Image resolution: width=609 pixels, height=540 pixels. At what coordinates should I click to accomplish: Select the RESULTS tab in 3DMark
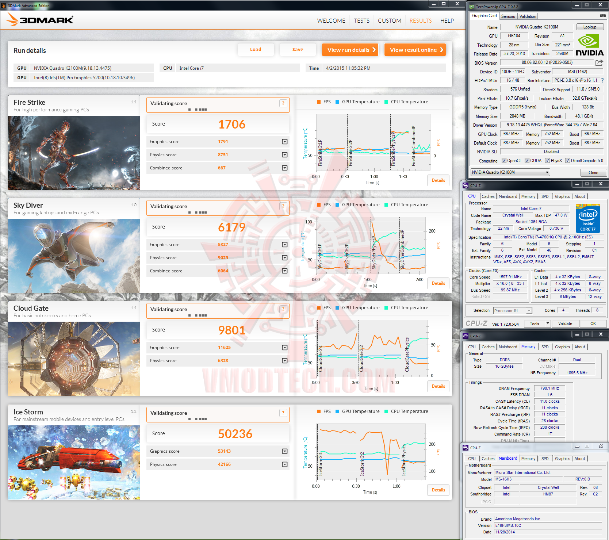pyautogui.click(x=421, y=21)
